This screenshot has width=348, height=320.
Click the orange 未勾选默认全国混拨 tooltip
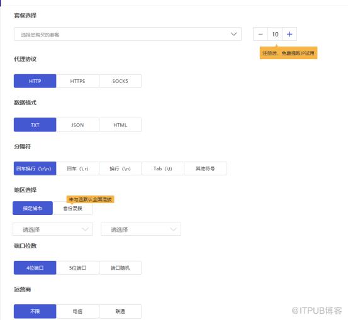click(x=91, y=199)
